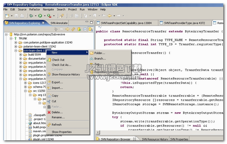Click the green Run icon
The height and width of the screenshot is (144, 227).
(40, 16)
